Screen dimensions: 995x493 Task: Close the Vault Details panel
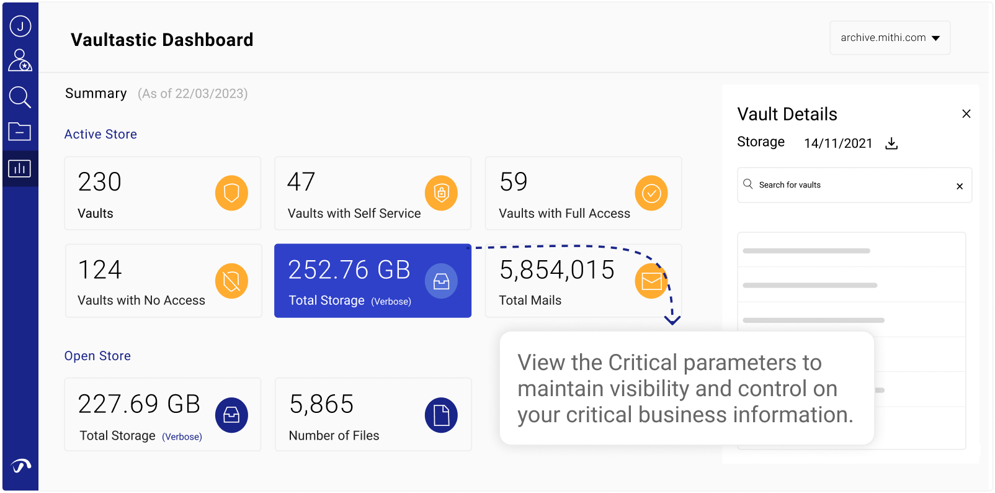(x=966, y=114)
